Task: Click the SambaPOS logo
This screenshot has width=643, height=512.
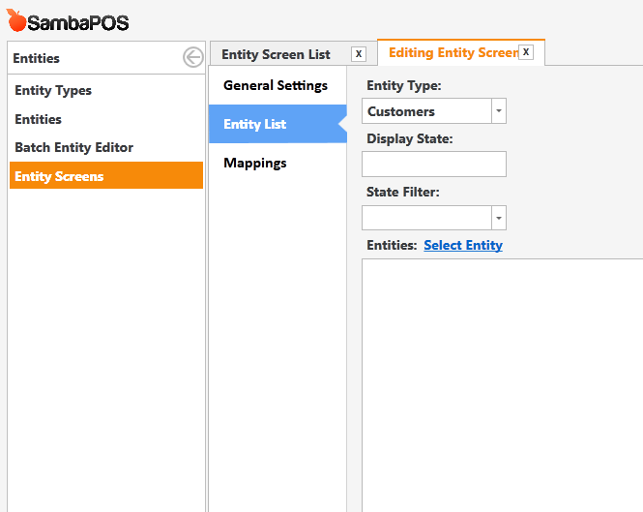Action: click(68, 21)
